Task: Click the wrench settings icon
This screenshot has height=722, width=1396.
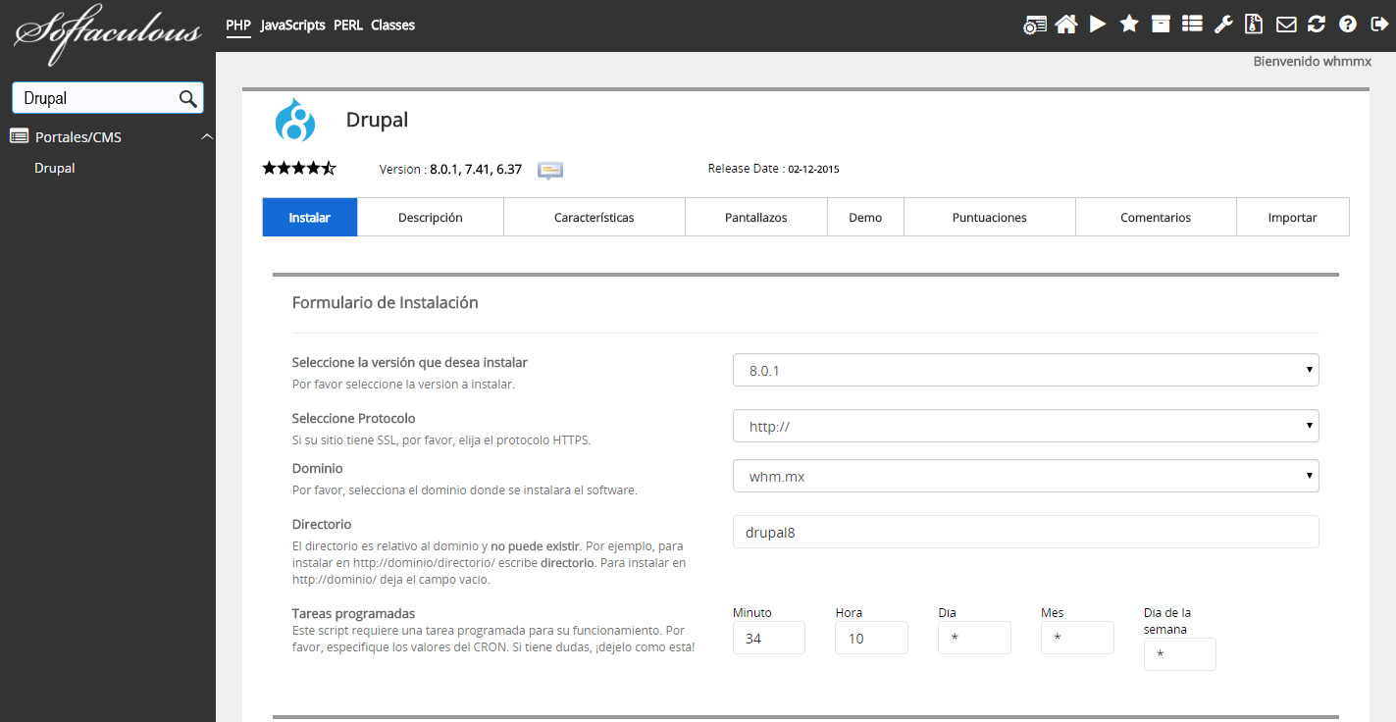Action: [x=1223, y=25]
